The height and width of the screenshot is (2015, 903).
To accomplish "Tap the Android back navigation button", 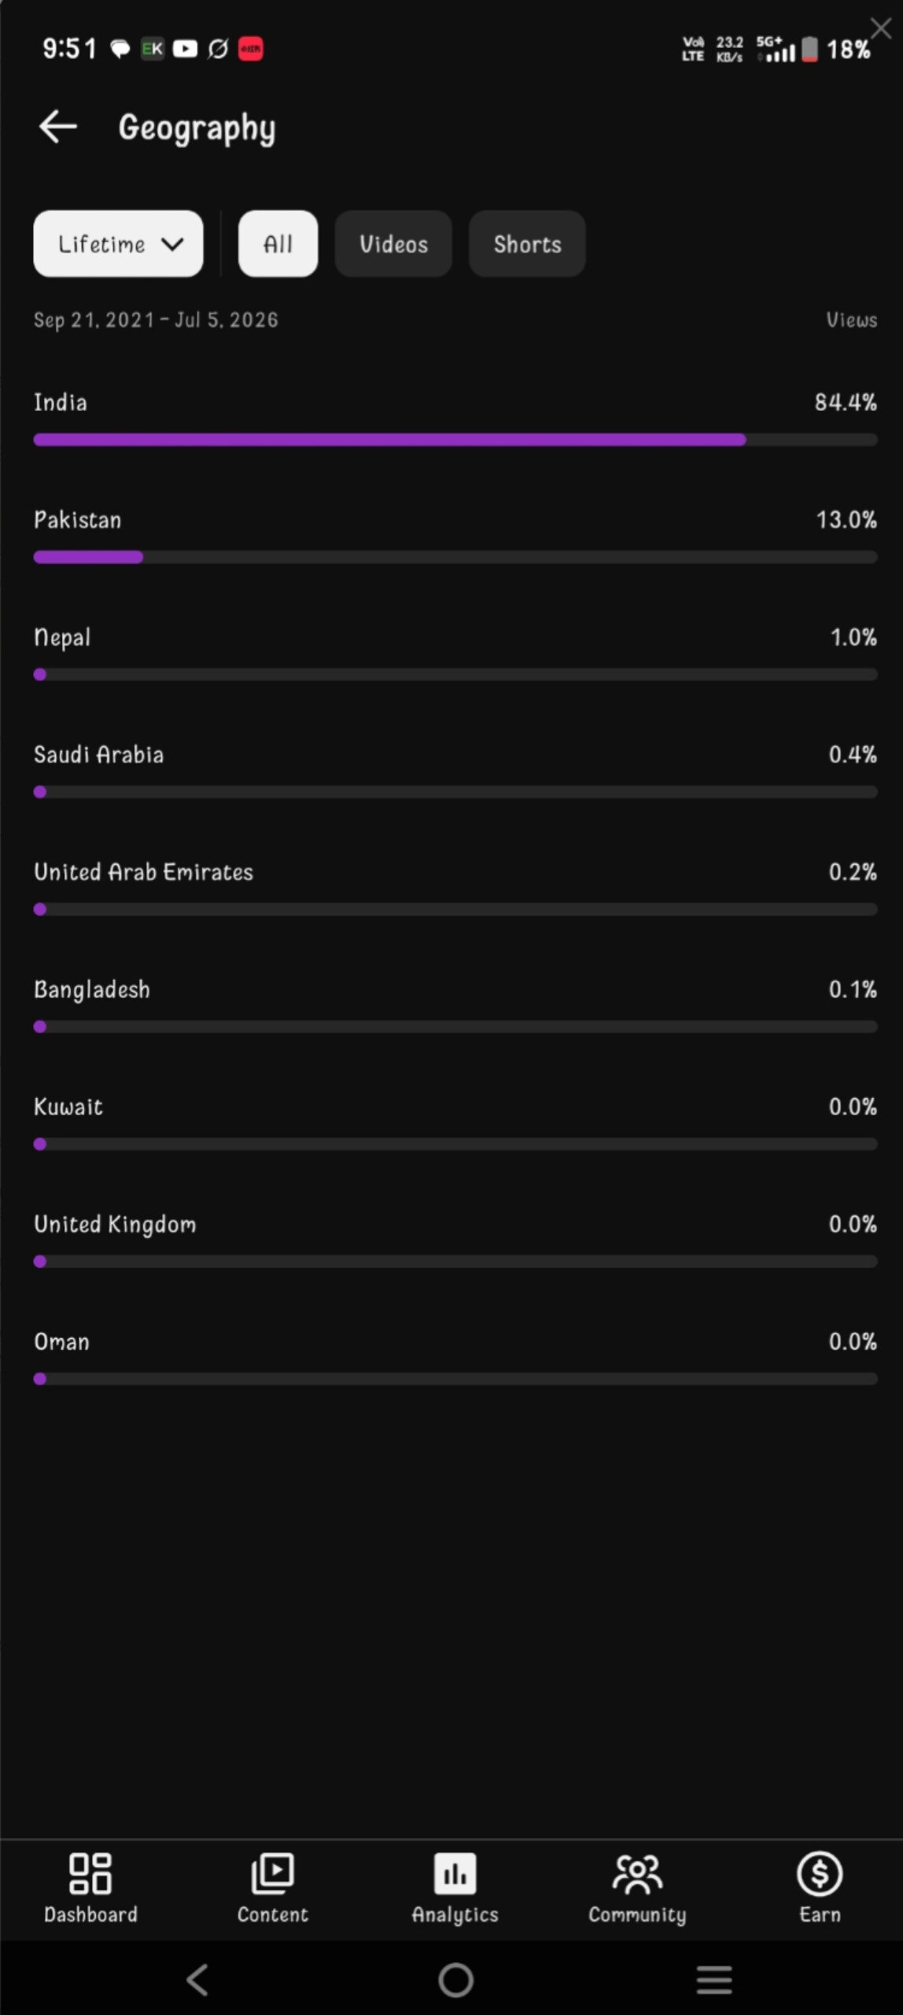I will [x=197, y=1979].
